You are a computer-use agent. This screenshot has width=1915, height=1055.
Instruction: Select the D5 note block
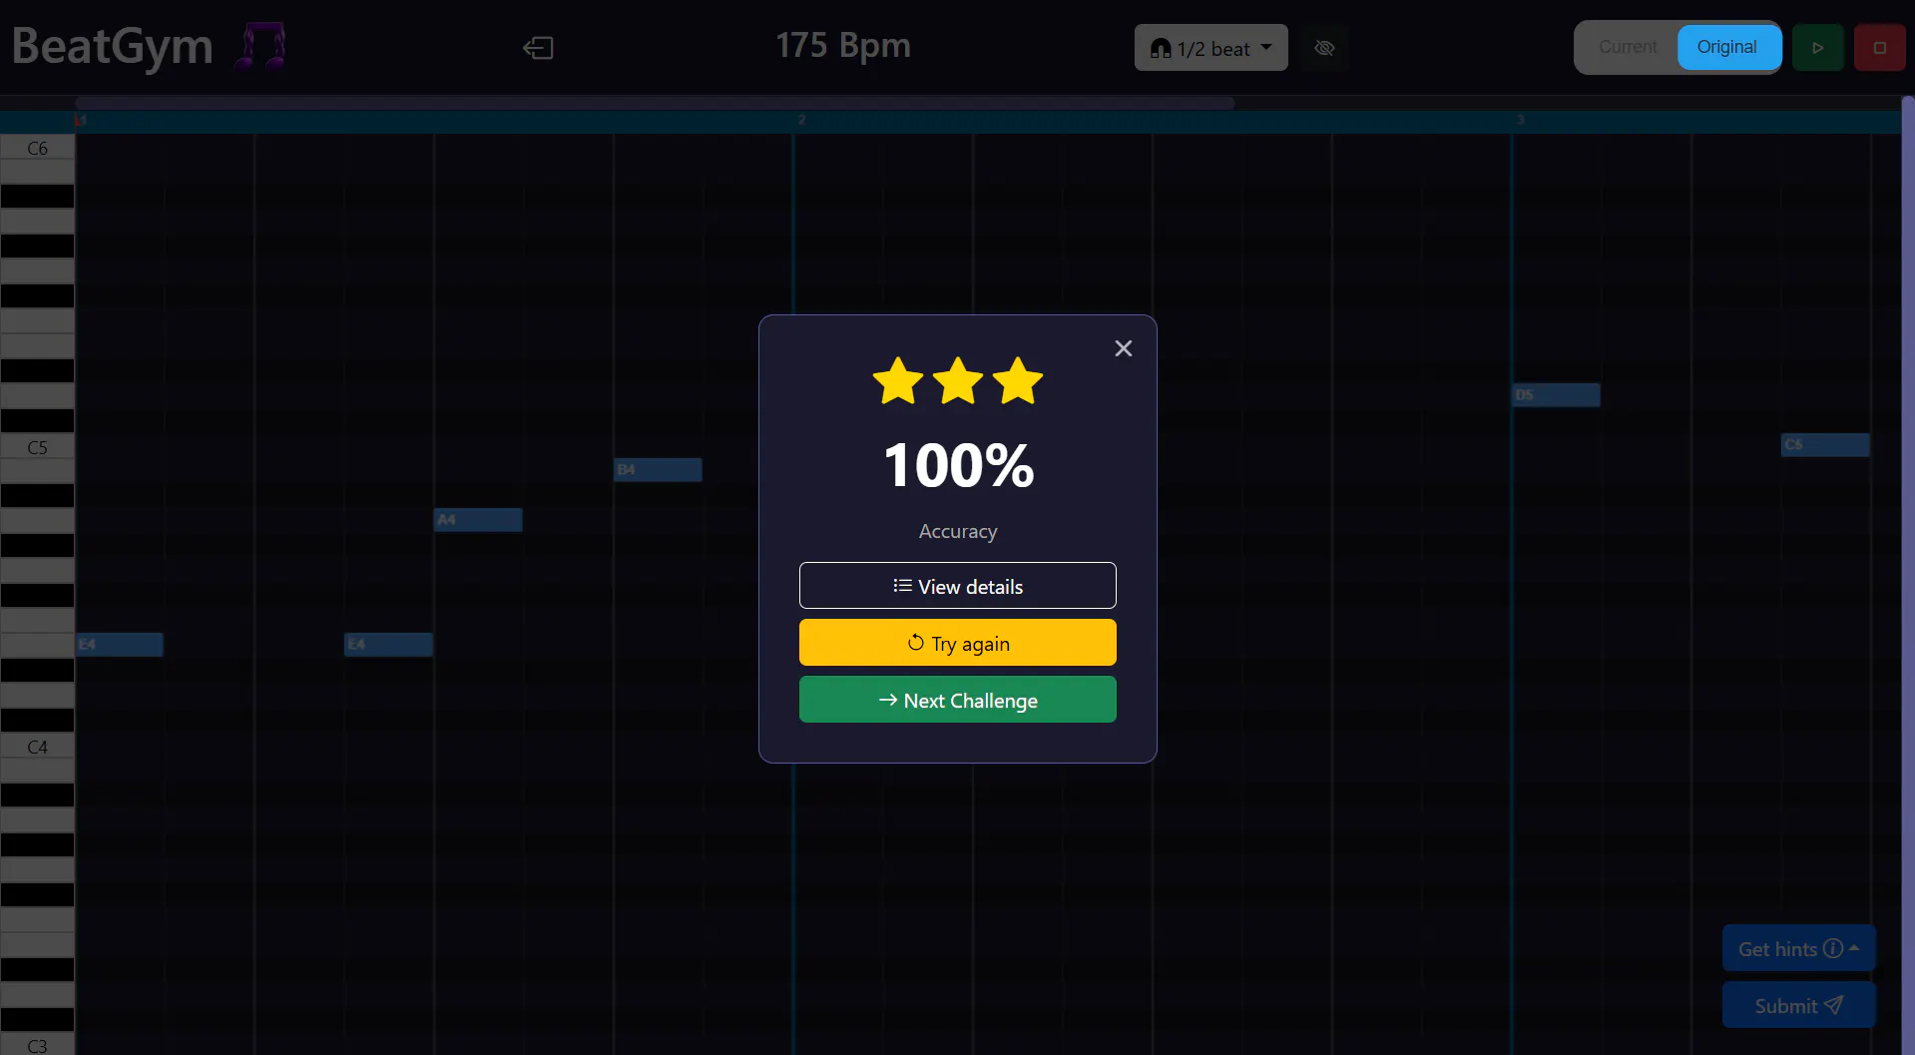pyautogui.click(x=1556, y=394)
